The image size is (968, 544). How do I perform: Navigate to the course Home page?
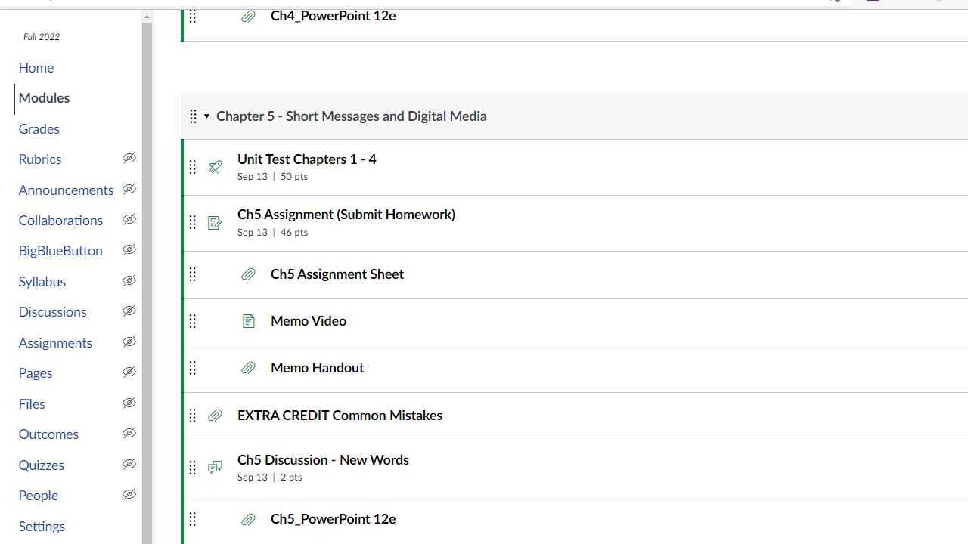point(36,68)
